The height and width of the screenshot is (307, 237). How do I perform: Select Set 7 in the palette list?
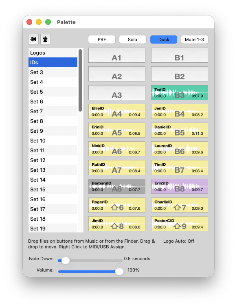pyautogui.click(x=53, y=111)
